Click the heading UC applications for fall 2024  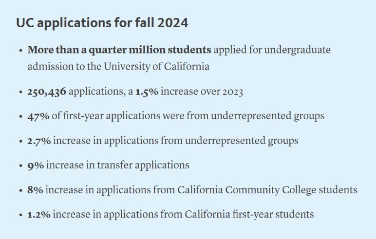pos(102,23)
